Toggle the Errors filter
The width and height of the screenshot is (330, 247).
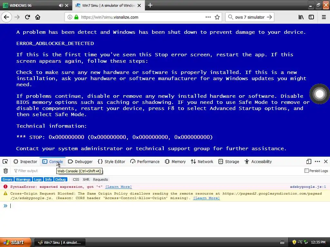[x=7, y=179]
